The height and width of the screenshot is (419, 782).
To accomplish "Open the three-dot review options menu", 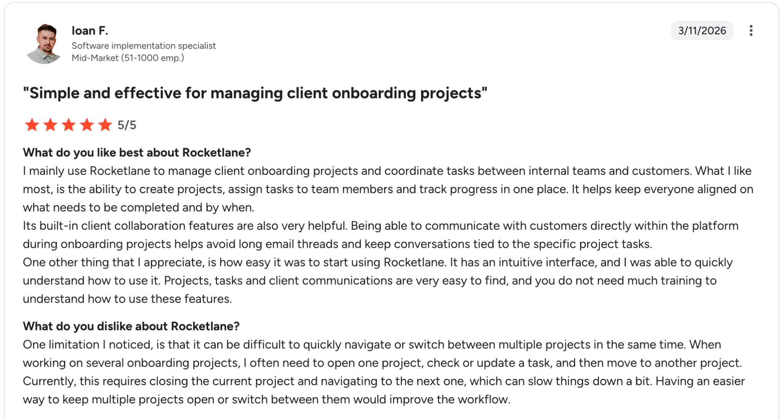I will tap(751, 30).
